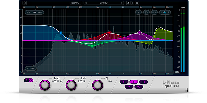Open the Crispy preset selector
207x103 pixels.
(104, 3)
